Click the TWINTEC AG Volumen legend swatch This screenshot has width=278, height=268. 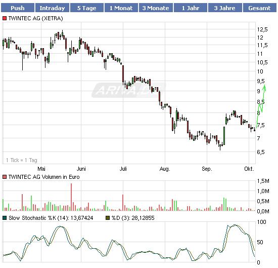coord(5,177)
